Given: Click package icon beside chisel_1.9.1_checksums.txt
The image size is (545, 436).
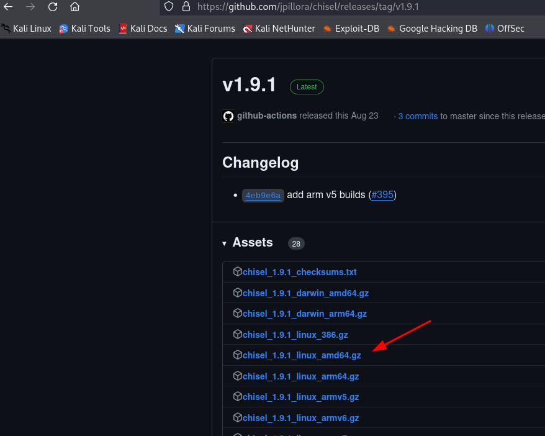Looking at the screenshot, I should click(237, 271).
